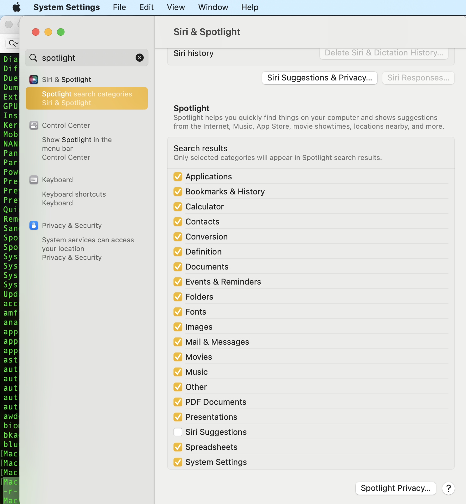
Task: Disable Contacts in search results
Action: click(x=178, y=222)
